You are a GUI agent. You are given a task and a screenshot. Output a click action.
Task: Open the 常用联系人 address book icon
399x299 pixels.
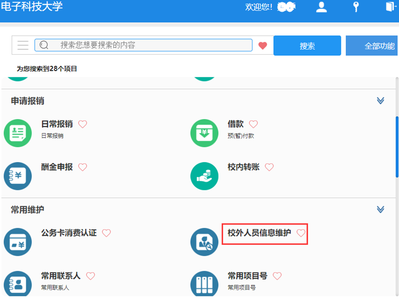[x=18, y=284]
